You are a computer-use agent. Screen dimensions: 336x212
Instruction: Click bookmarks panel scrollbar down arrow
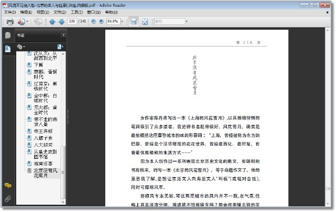(63, 202)
